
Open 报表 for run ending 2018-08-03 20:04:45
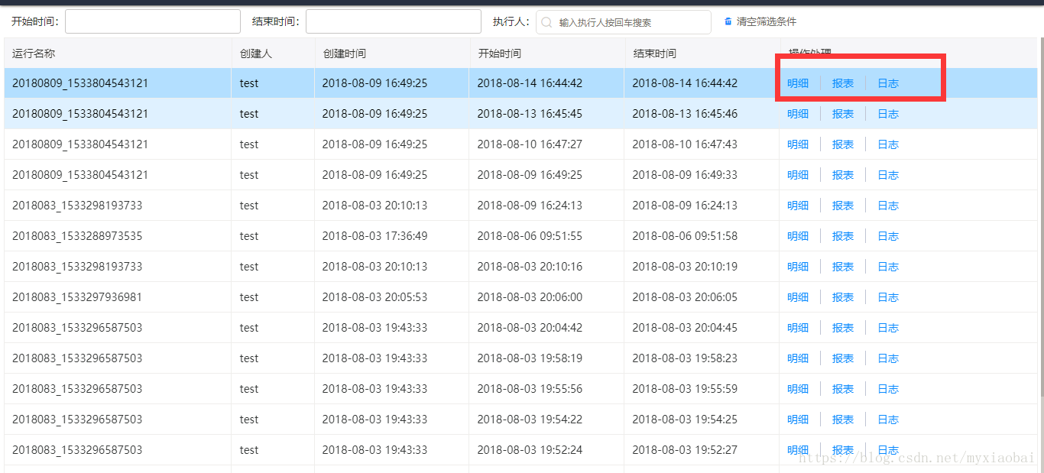point(843,328)
